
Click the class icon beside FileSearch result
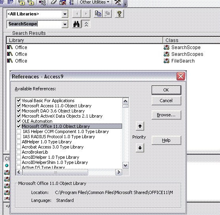coord(167,61)
